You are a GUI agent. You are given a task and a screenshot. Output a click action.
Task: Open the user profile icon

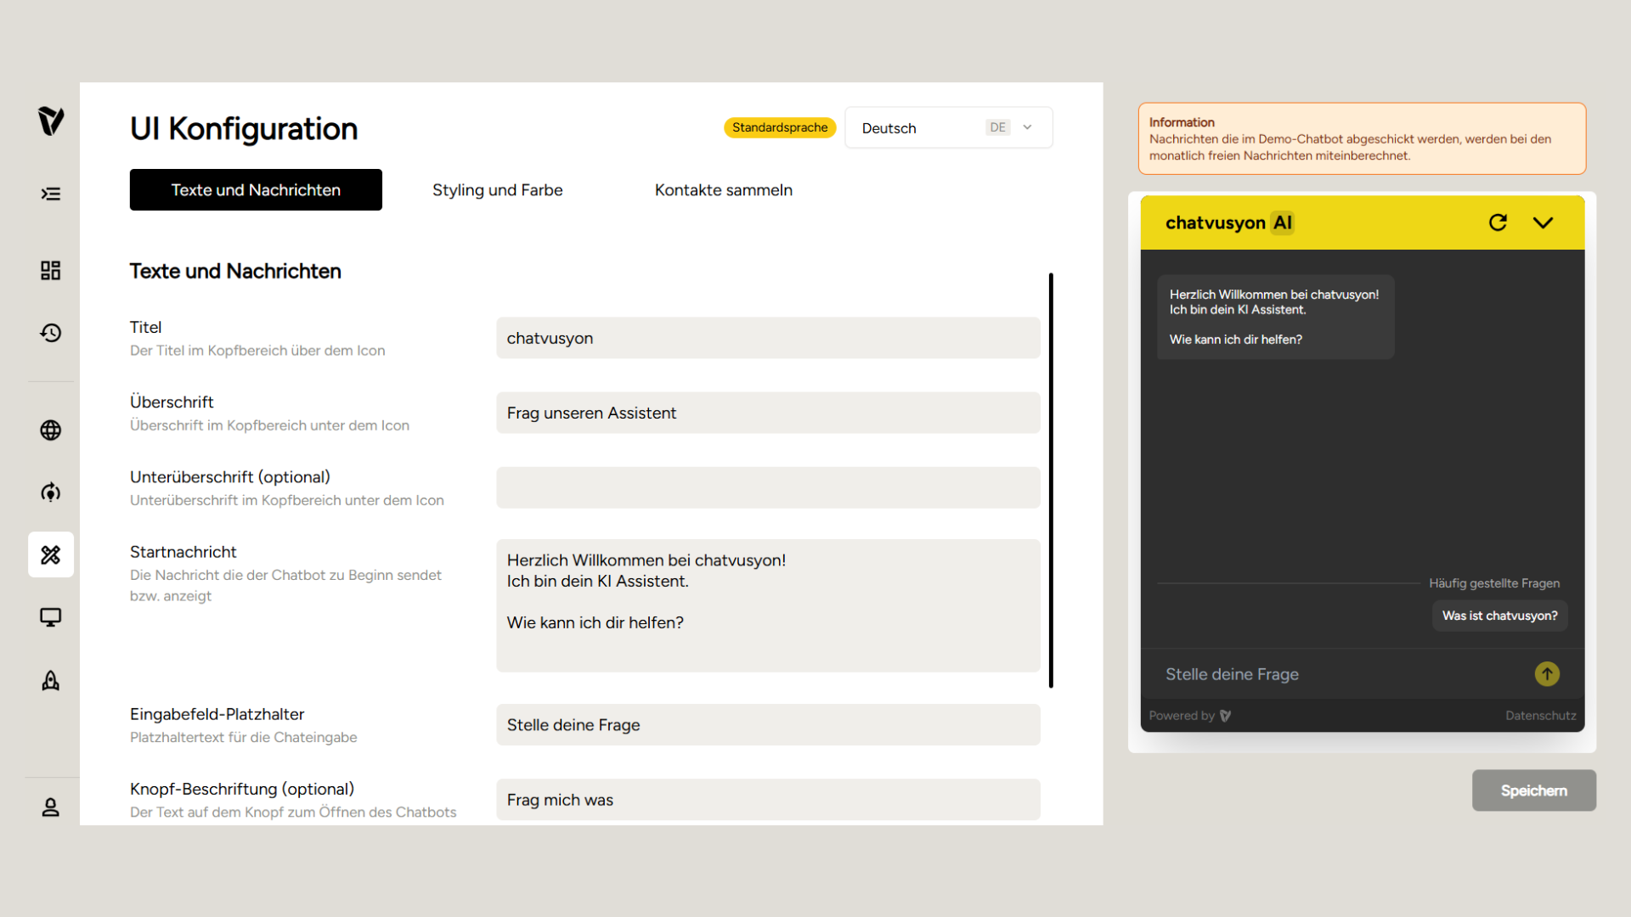click(51, 807)
